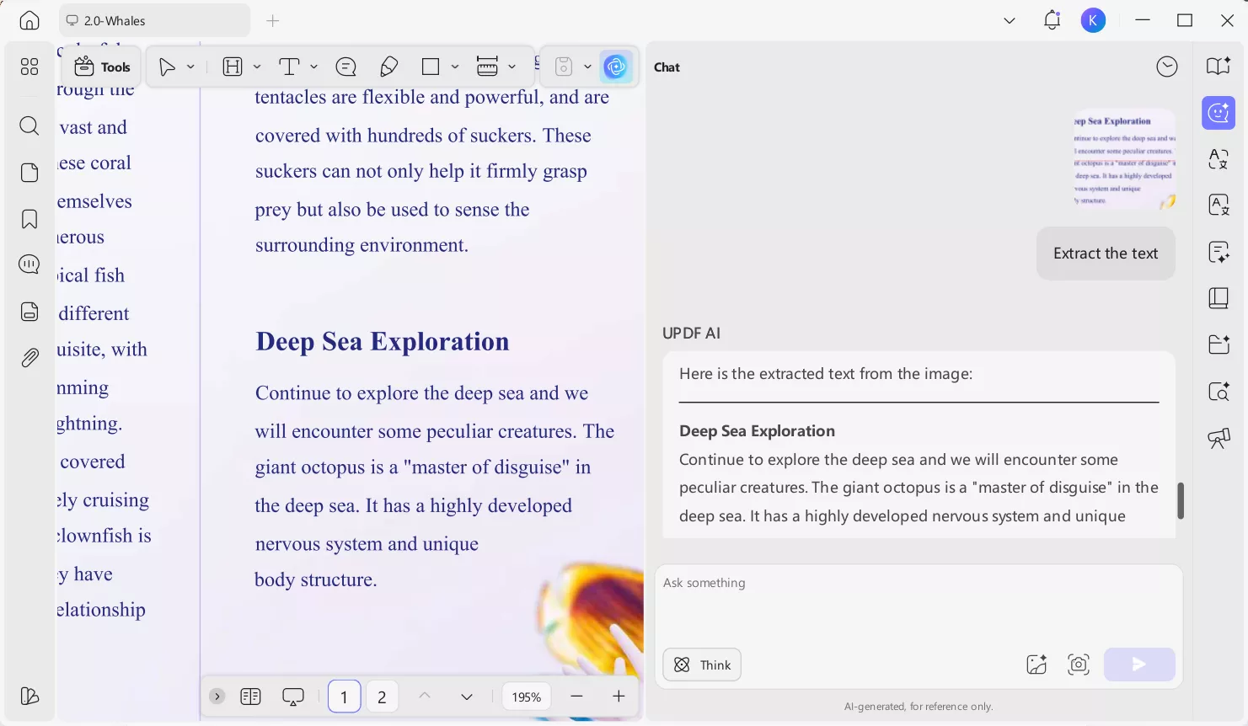
Task: Open chat history clock icon
Action: [1166, 67]
